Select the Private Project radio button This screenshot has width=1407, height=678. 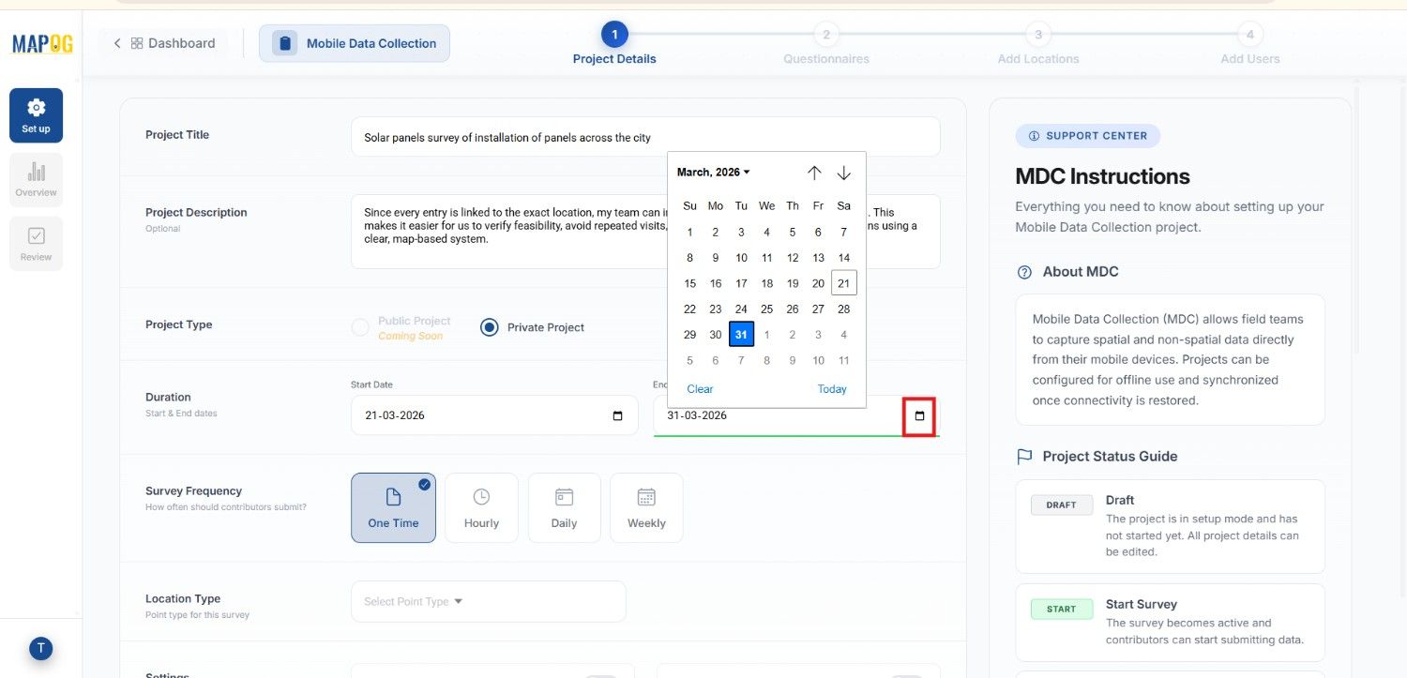coord(488,327)
